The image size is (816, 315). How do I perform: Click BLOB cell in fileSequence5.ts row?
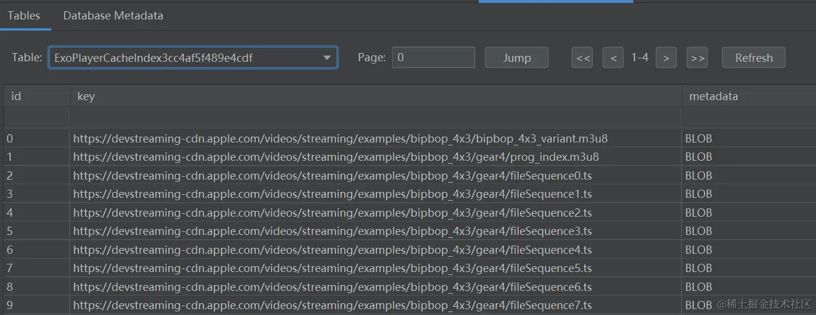click(x=749, y=268)
